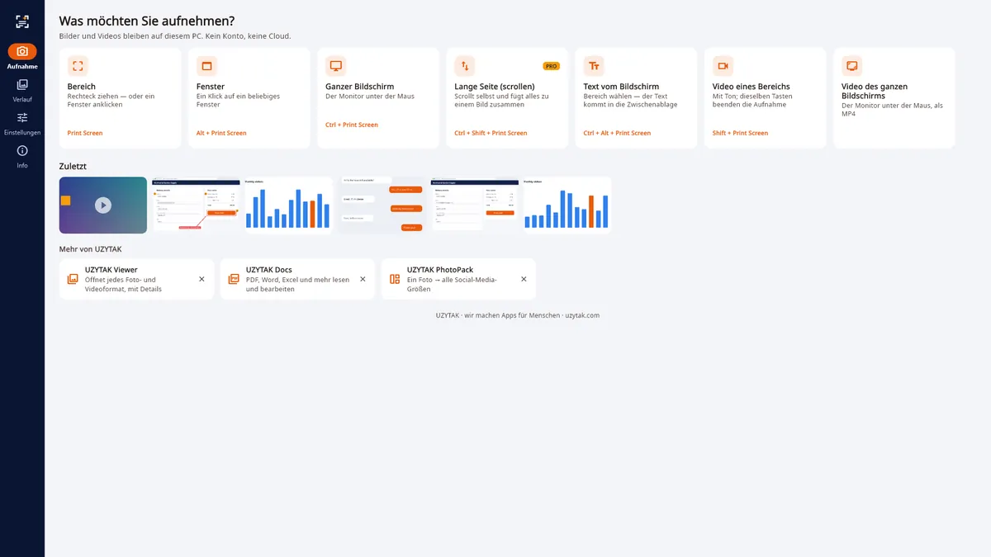
Task: Open the uzytak.com footer link
Action: click(582, 315)
